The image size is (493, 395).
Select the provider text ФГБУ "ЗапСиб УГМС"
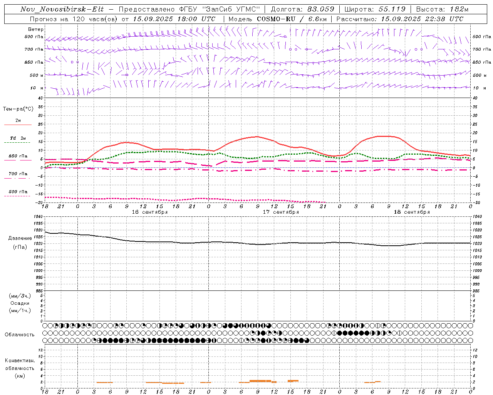tap(220, 9)
